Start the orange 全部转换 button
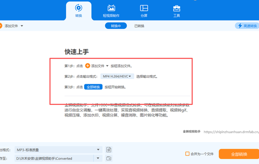259x164 pixels. coord(239,154)
